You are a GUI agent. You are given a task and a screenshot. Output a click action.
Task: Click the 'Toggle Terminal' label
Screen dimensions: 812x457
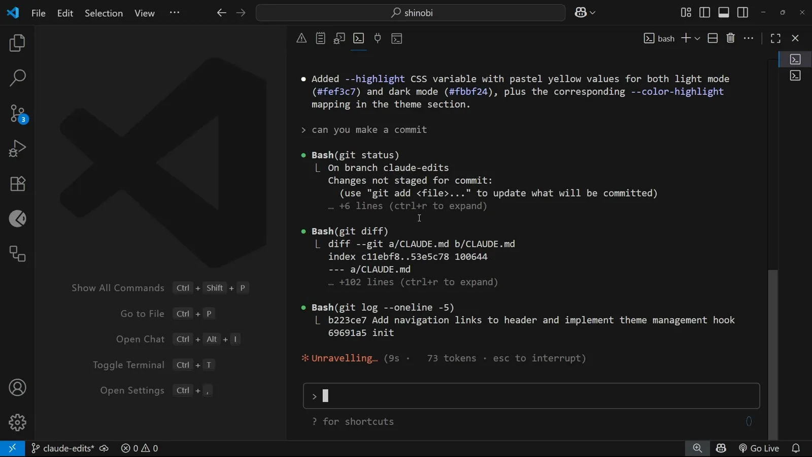point(128,365)
